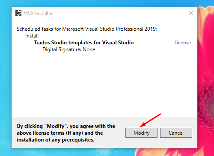214x156 pixels.
Task: Click empty title bar space beside title
Action: pos(120,14)
